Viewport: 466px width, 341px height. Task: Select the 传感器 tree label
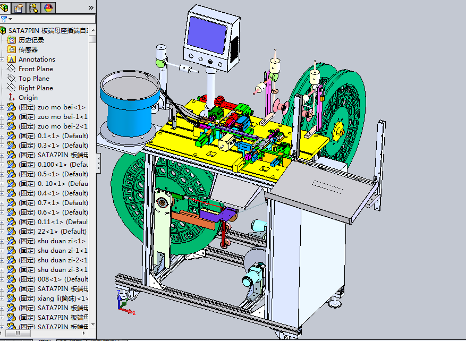point(28,49)
